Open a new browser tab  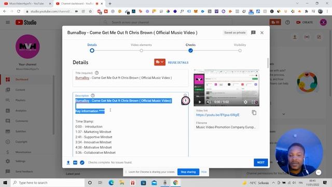[110, 4]
